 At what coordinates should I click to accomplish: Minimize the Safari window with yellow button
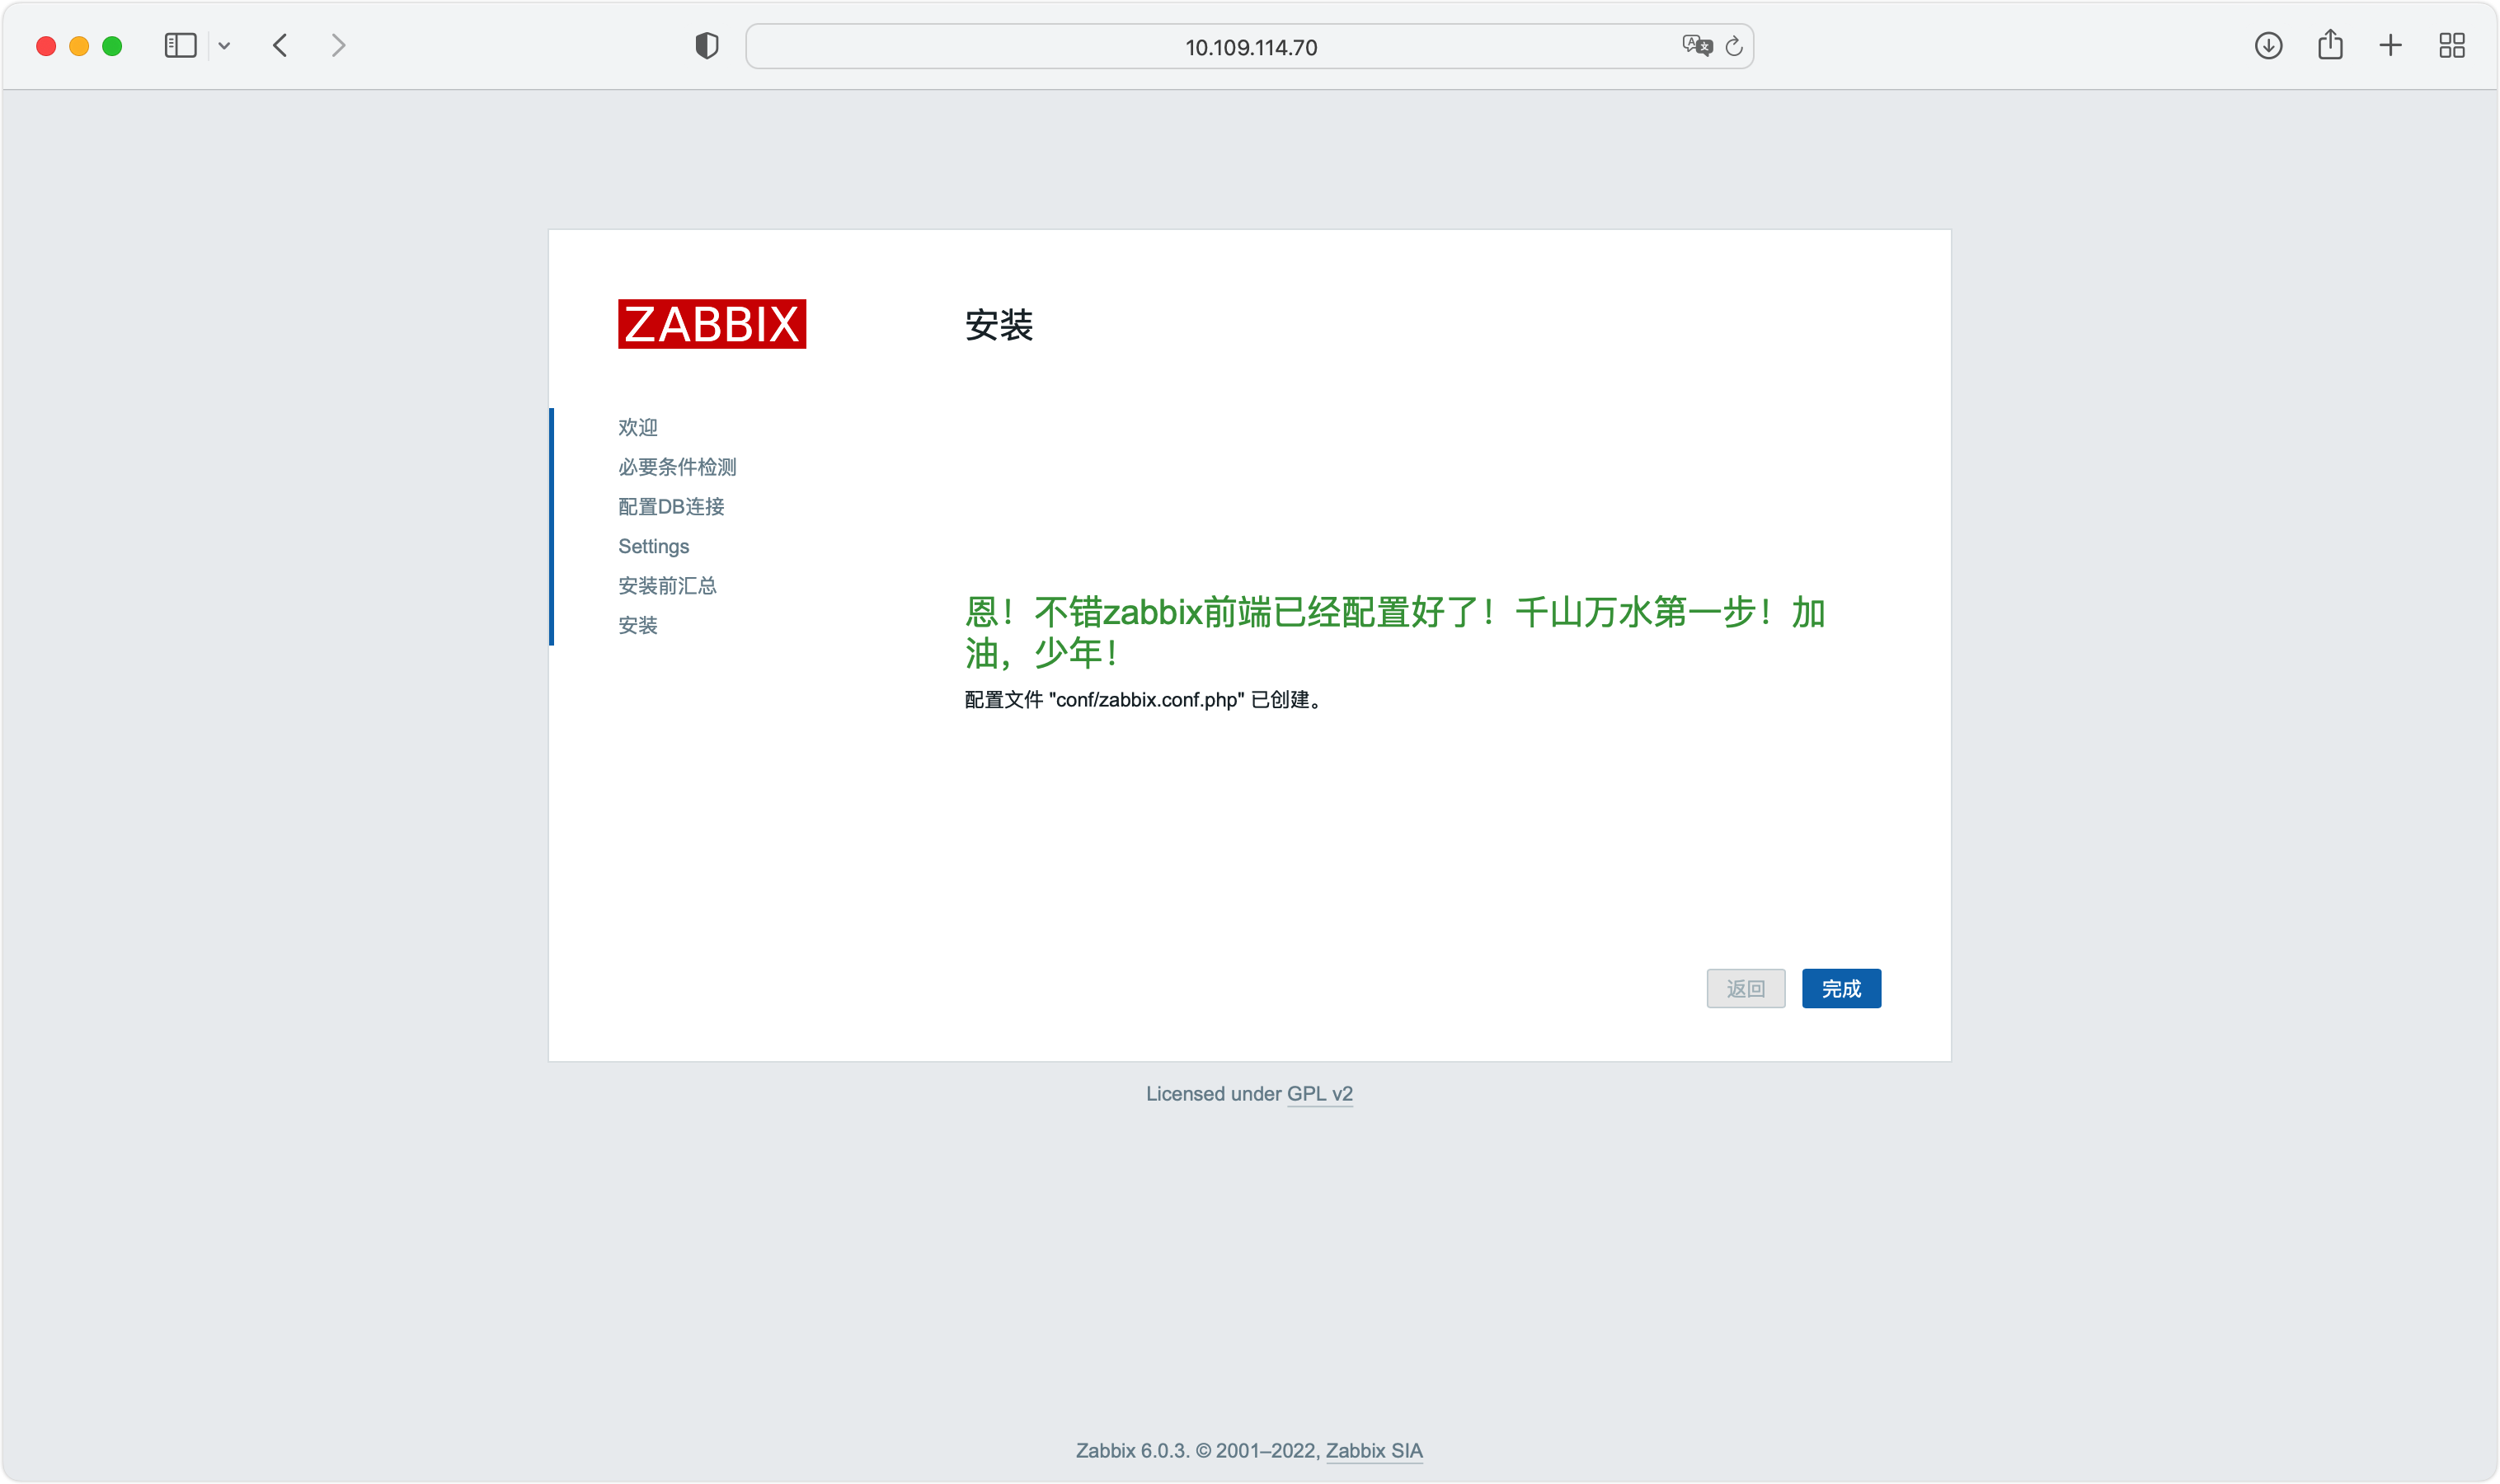pyautogui.click(x=79, y=46)
